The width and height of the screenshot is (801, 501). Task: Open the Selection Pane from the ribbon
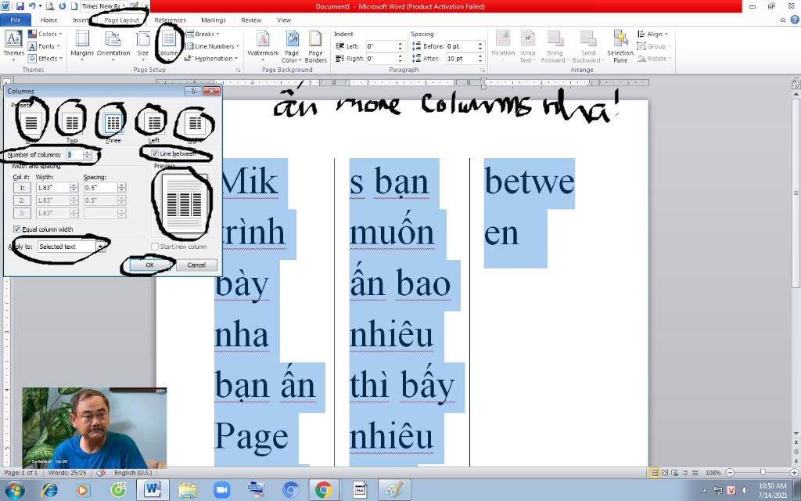click(x=619, y=45)
